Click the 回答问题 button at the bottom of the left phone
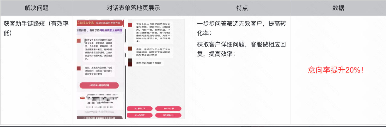Screen dimensions: 386x127 99,118
